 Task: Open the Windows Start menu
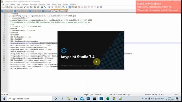[x=4, y=99]
